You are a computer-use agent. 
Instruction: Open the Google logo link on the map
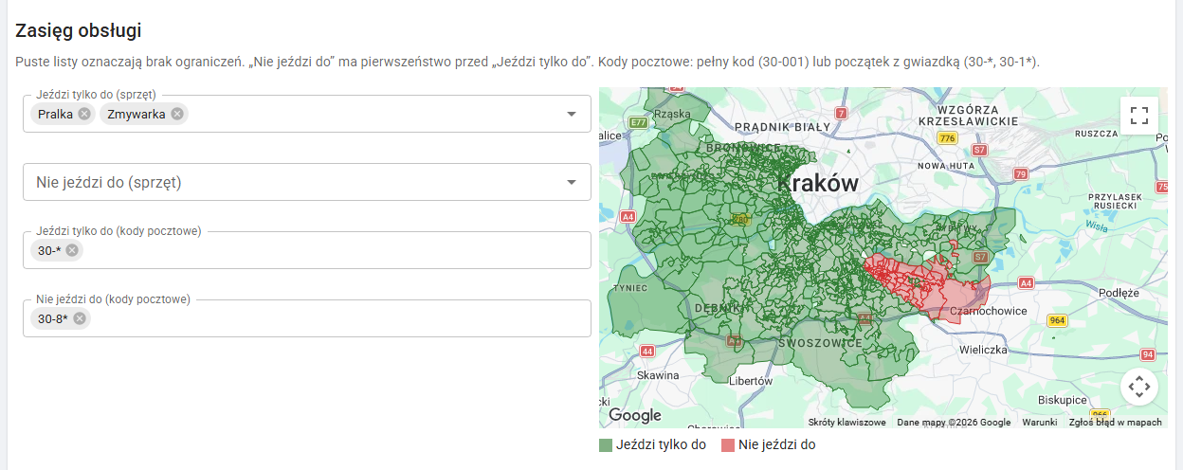pyautogui.click(x=634, y=415)
